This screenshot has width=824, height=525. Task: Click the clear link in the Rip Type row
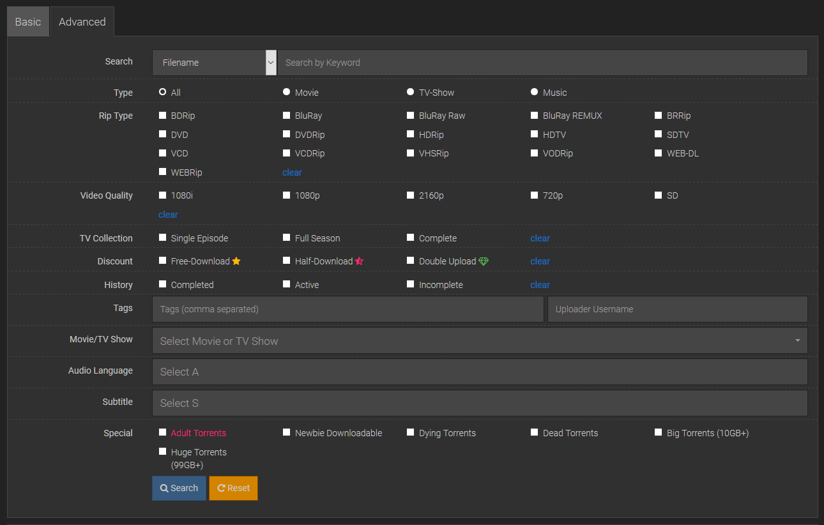[x=292, y=172]
